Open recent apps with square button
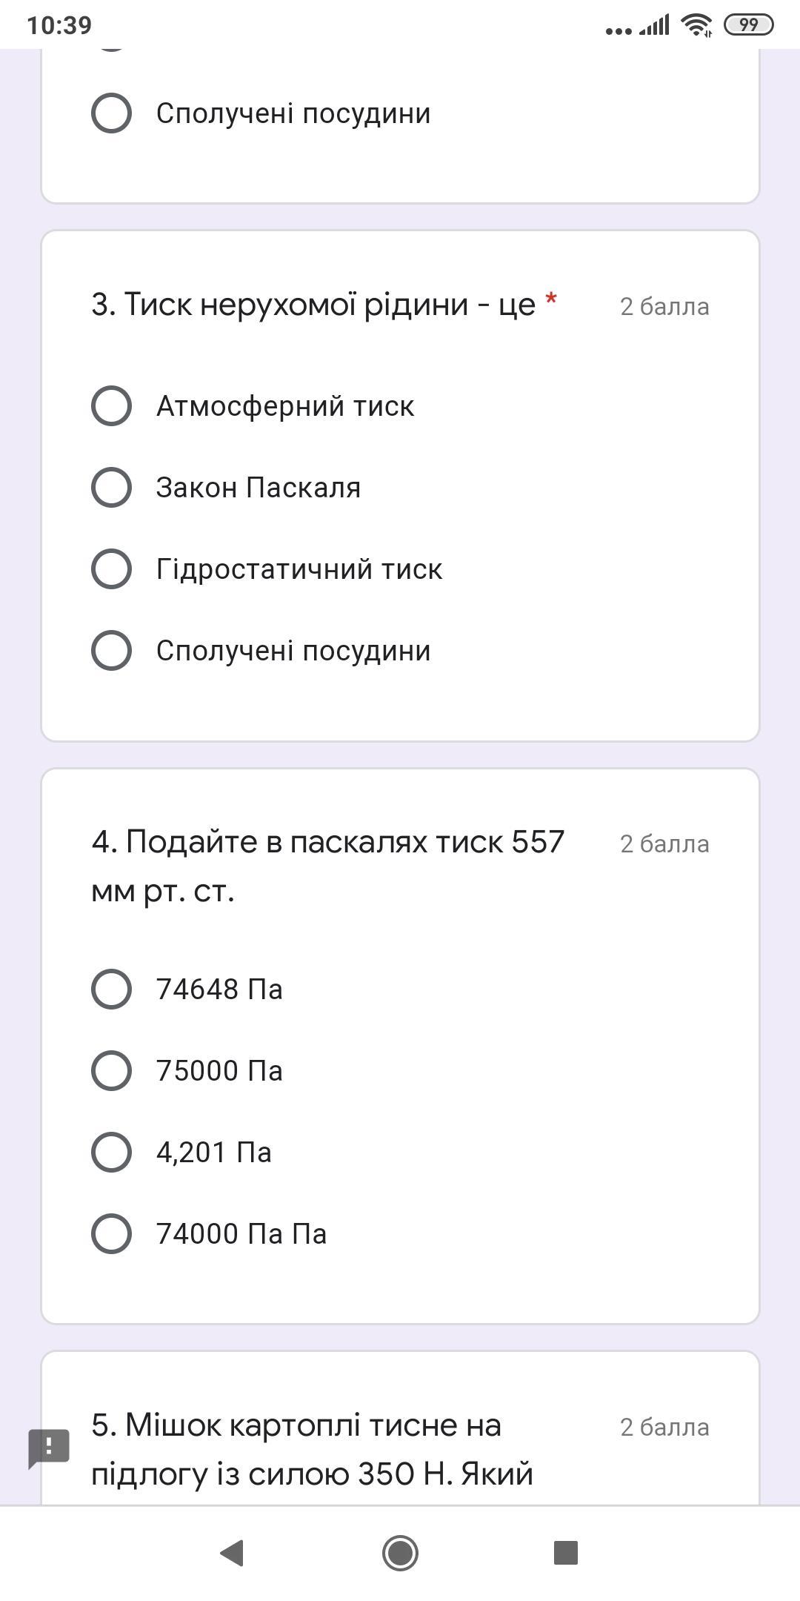 coord(565,1552)
